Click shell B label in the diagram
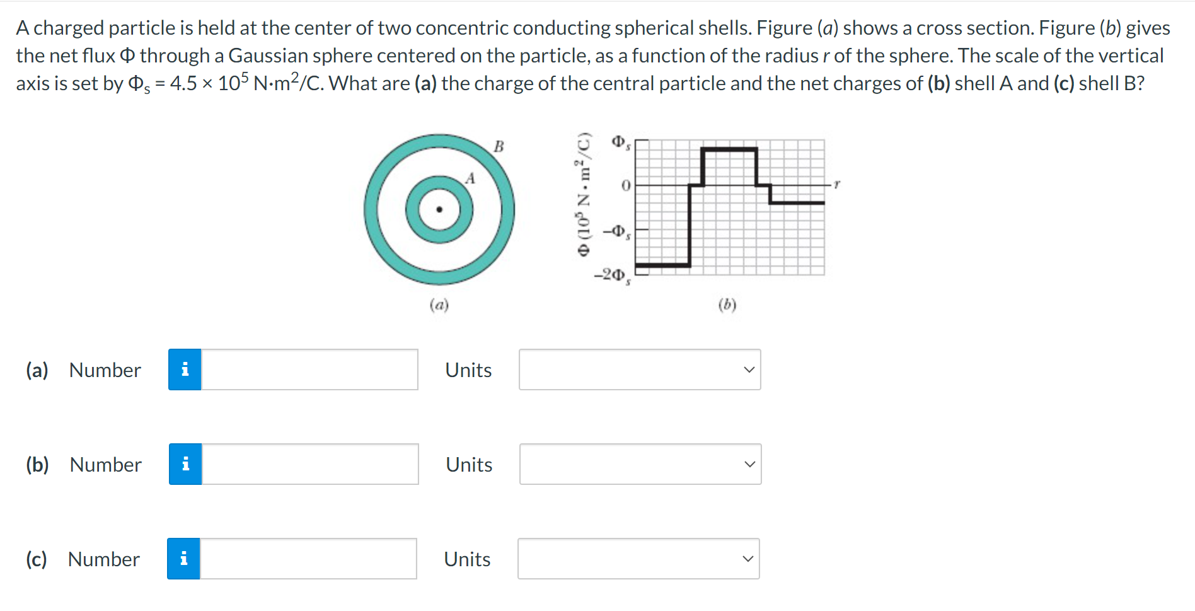Image resolution: width=1195 pixels, height=611 pixels. (499, 147)
